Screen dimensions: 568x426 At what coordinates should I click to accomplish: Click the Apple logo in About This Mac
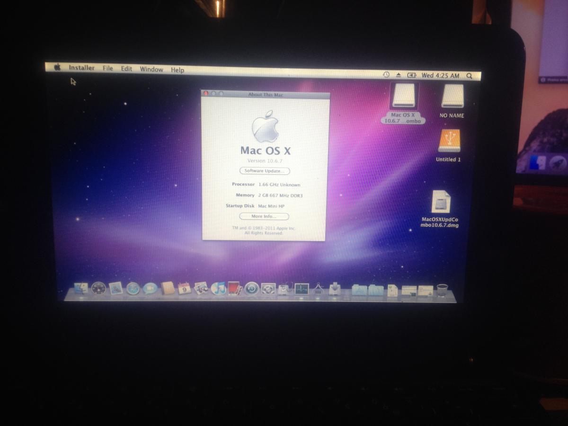pyautogui.click(x=265, y=127)
